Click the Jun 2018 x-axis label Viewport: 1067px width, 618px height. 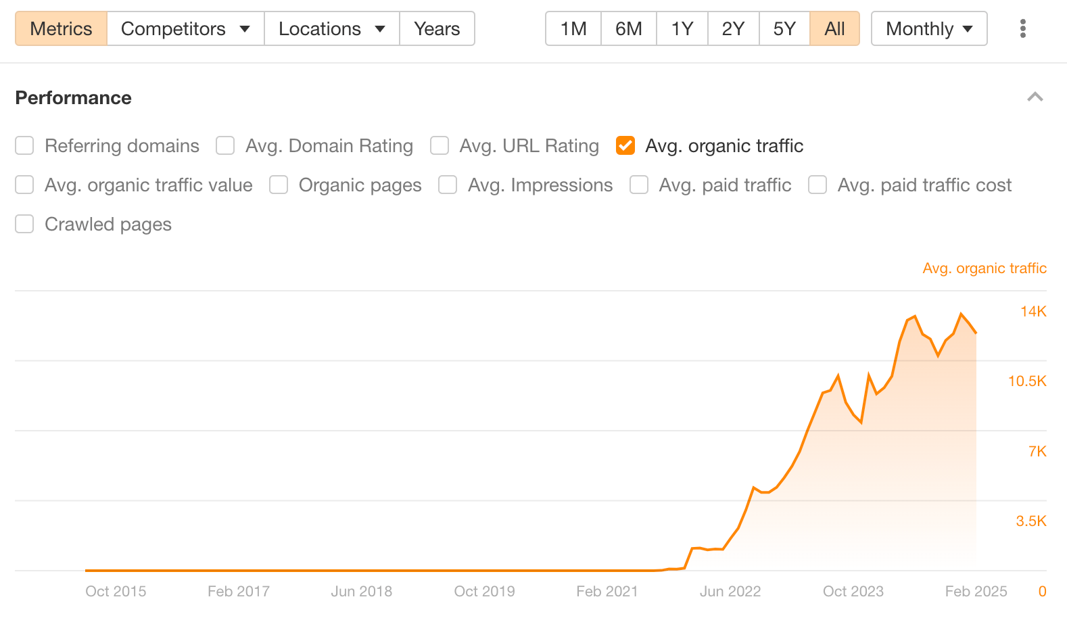tap(362, 592)
